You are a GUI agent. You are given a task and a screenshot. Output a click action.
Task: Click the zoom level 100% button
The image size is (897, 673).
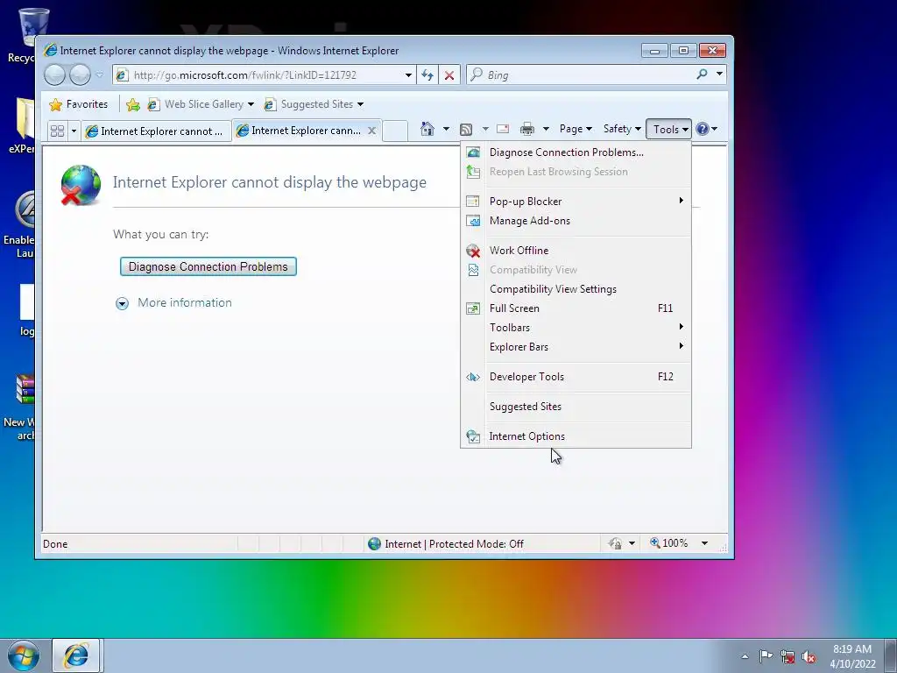coord(669,543)
